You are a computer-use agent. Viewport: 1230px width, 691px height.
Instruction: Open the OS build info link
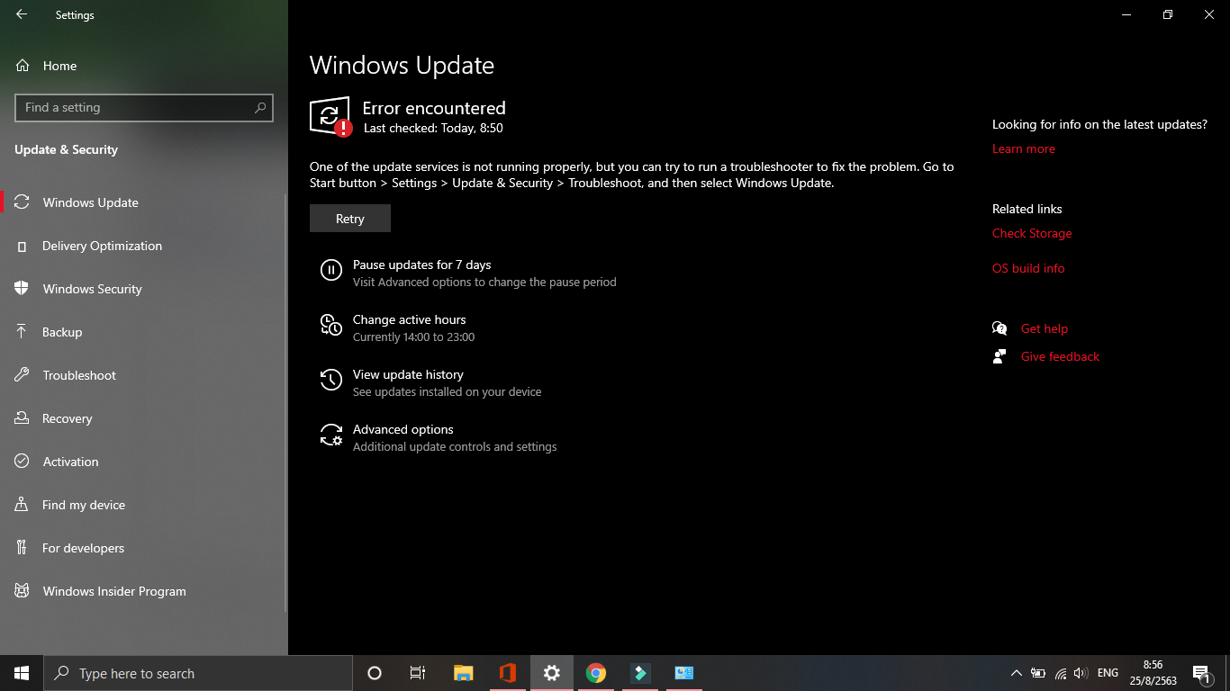click(1028, 268)
